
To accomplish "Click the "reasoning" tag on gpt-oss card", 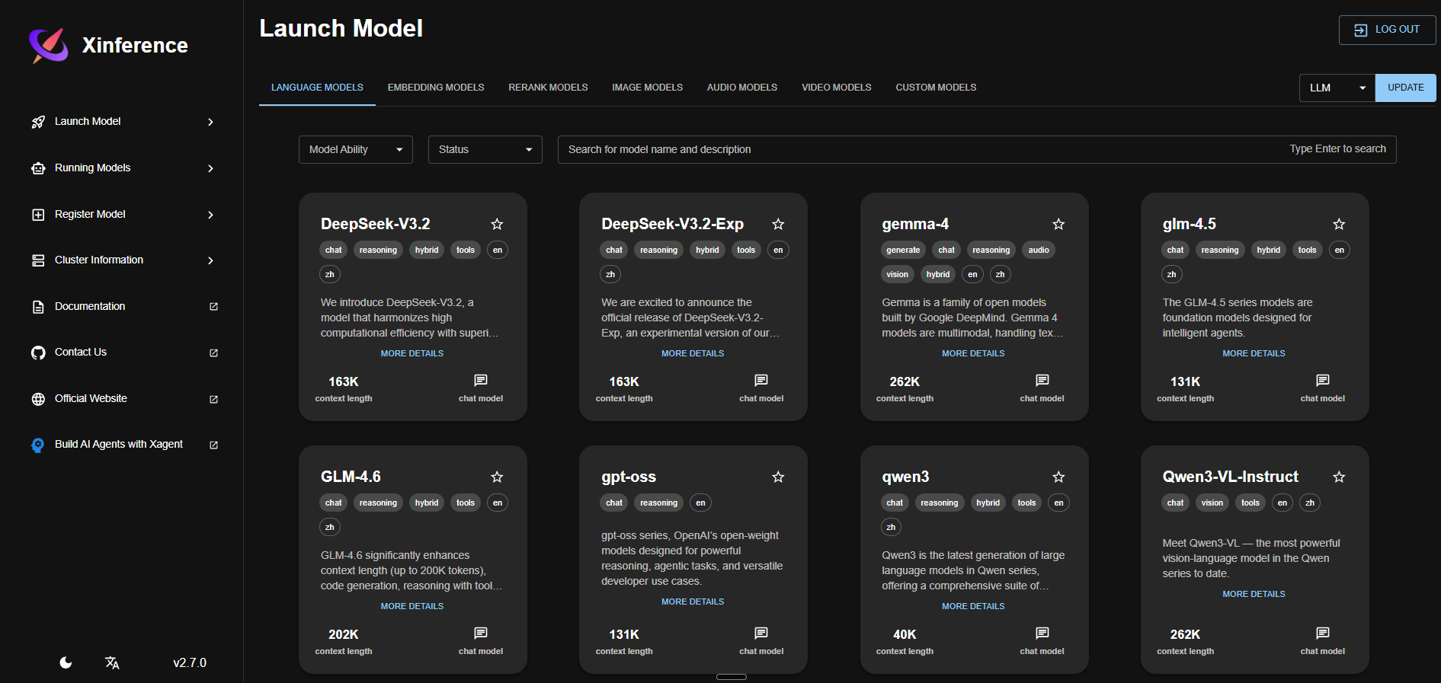I will tap(658, 503).
